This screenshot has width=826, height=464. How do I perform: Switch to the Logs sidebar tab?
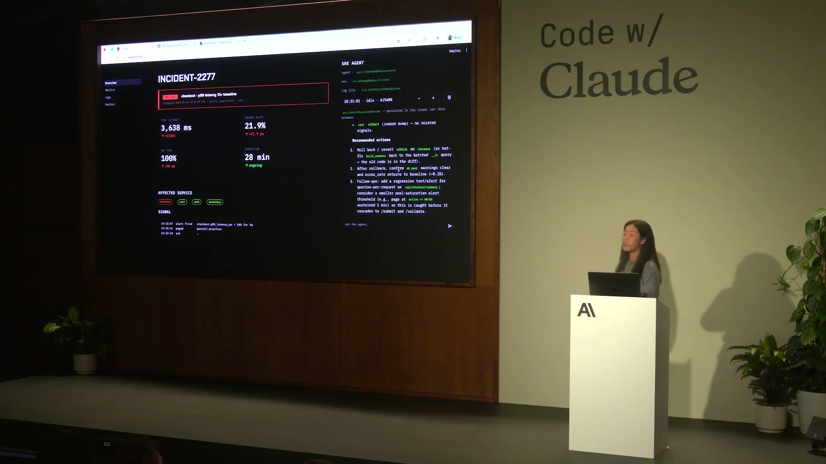coord(108,98)
